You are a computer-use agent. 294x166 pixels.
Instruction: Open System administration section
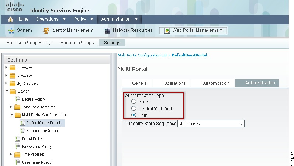pos(24,30)
